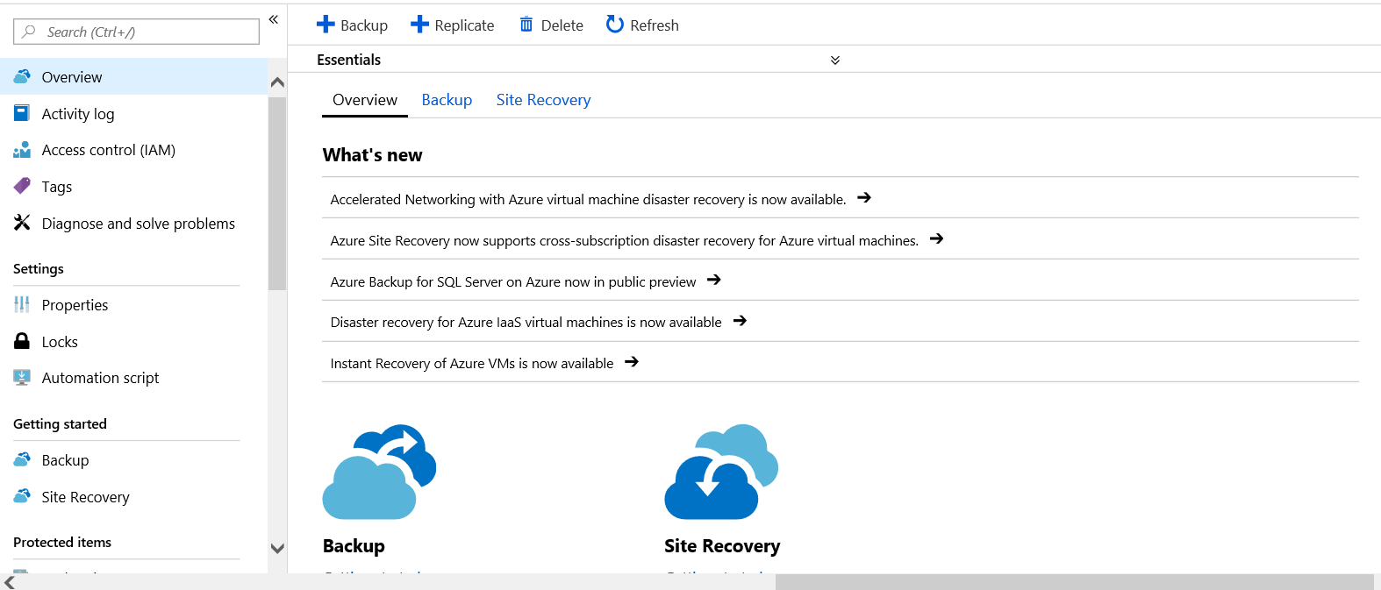The width and height of the screenshot is (1381, 590).
Task: Click the sidebar scroll down arrow
Action: [277, 549]
